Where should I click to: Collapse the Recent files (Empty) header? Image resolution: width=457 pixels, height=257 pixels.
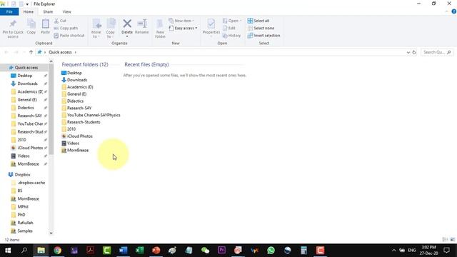click(x=146, y=64)
